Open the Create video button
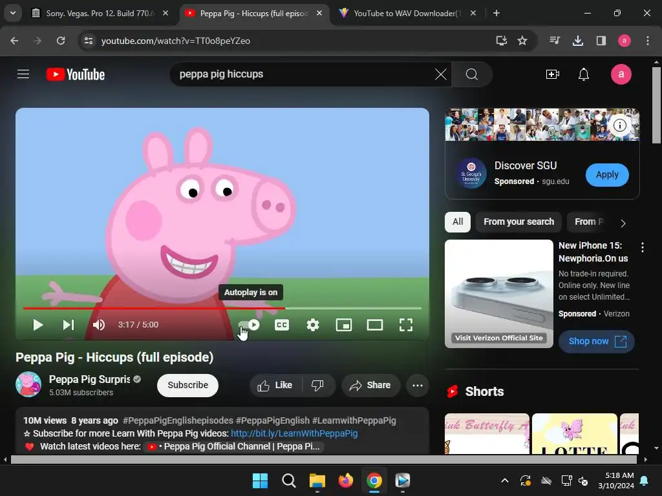662x496 pixels. click(x=552, y=75)
